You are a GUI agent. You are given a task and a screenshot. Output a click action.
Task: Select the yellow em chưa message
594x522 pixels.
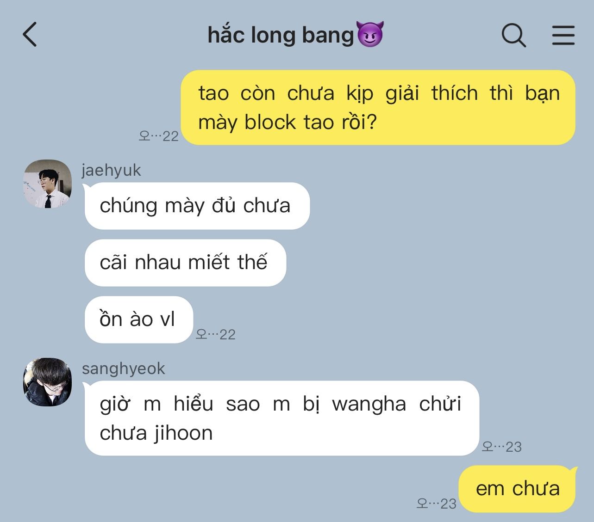[518, 489]
